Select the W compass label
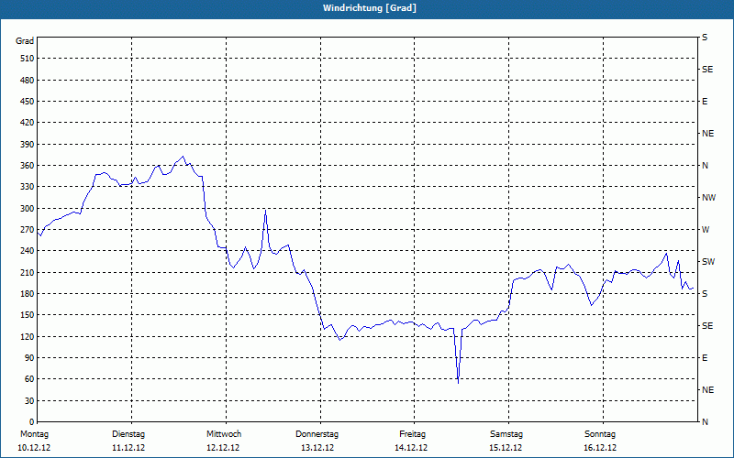This screenshot has width=734, height=458. [x=706, y=230]
